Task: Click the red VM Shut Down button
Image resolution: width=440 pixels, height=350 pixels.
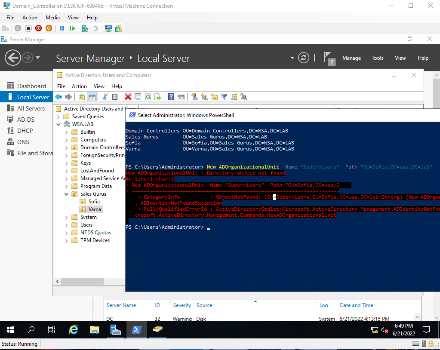Action: pos(38,28)
